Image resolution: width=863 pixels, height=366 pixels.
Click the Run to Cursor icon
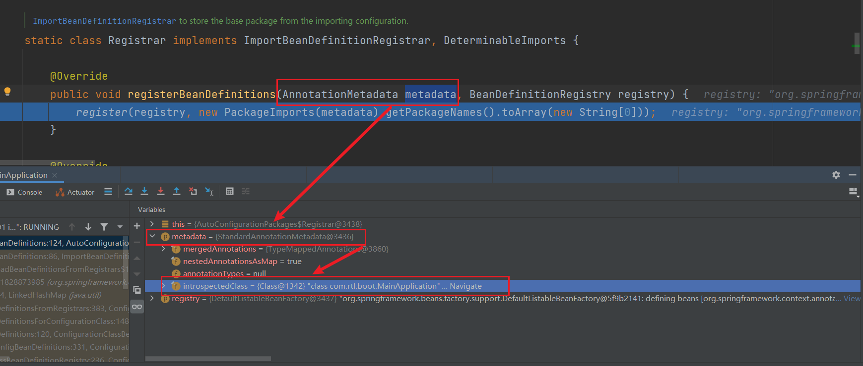coord(209,191)
